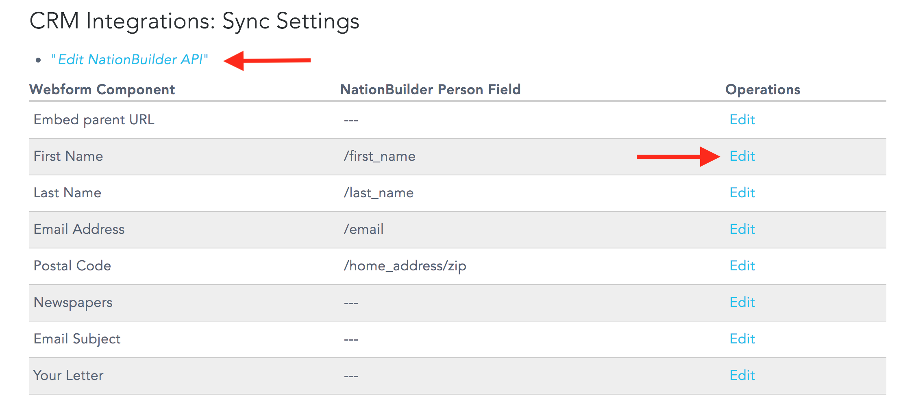
Task: Select the /email field value
Action: tap(364, 229)
